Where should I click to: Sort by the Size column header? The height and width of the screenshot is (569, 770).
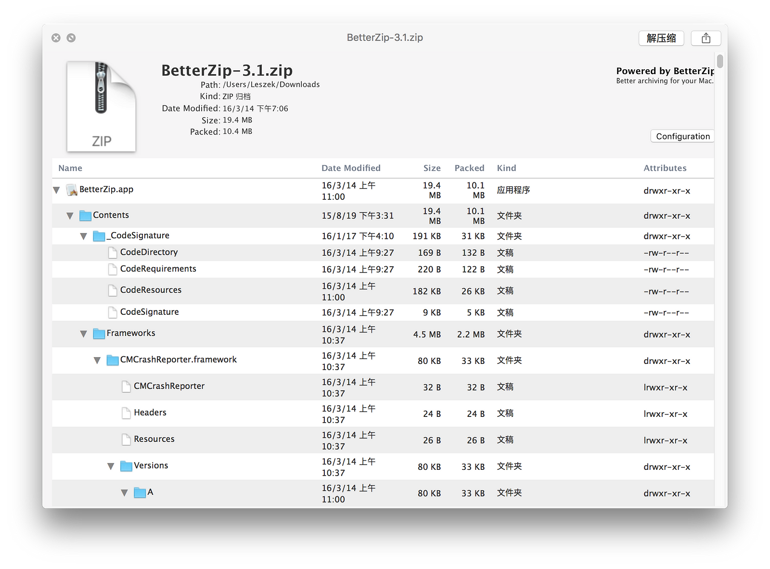[432, 168]
